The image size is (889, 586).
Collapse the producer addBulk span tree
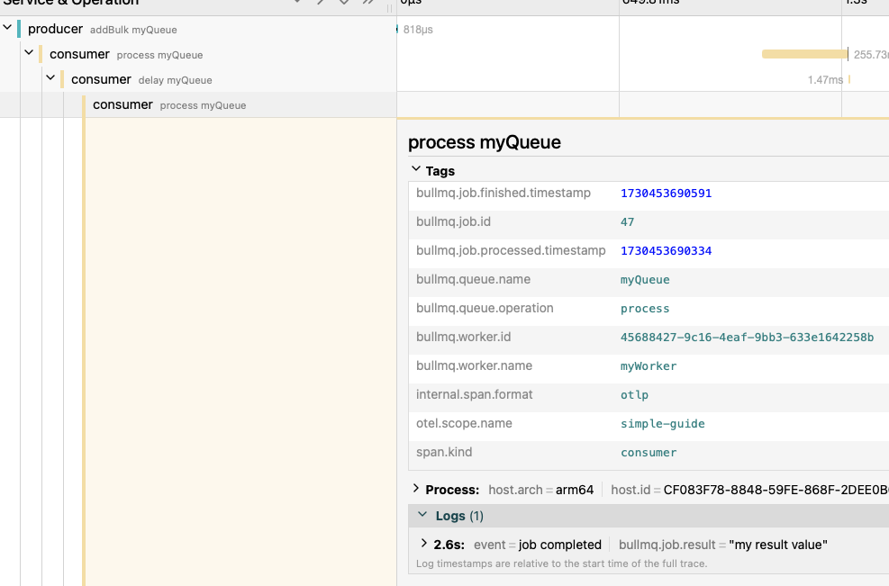7,27
